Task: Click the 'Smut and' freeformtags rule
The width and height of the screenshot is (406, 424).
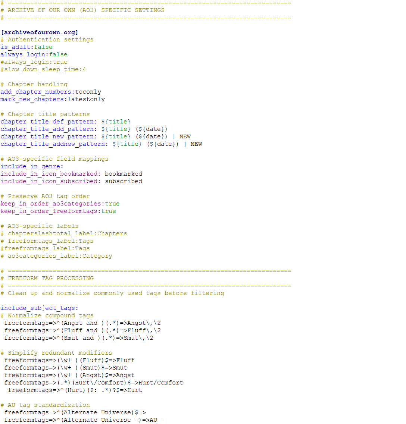Action: click(x=79, y=338)
